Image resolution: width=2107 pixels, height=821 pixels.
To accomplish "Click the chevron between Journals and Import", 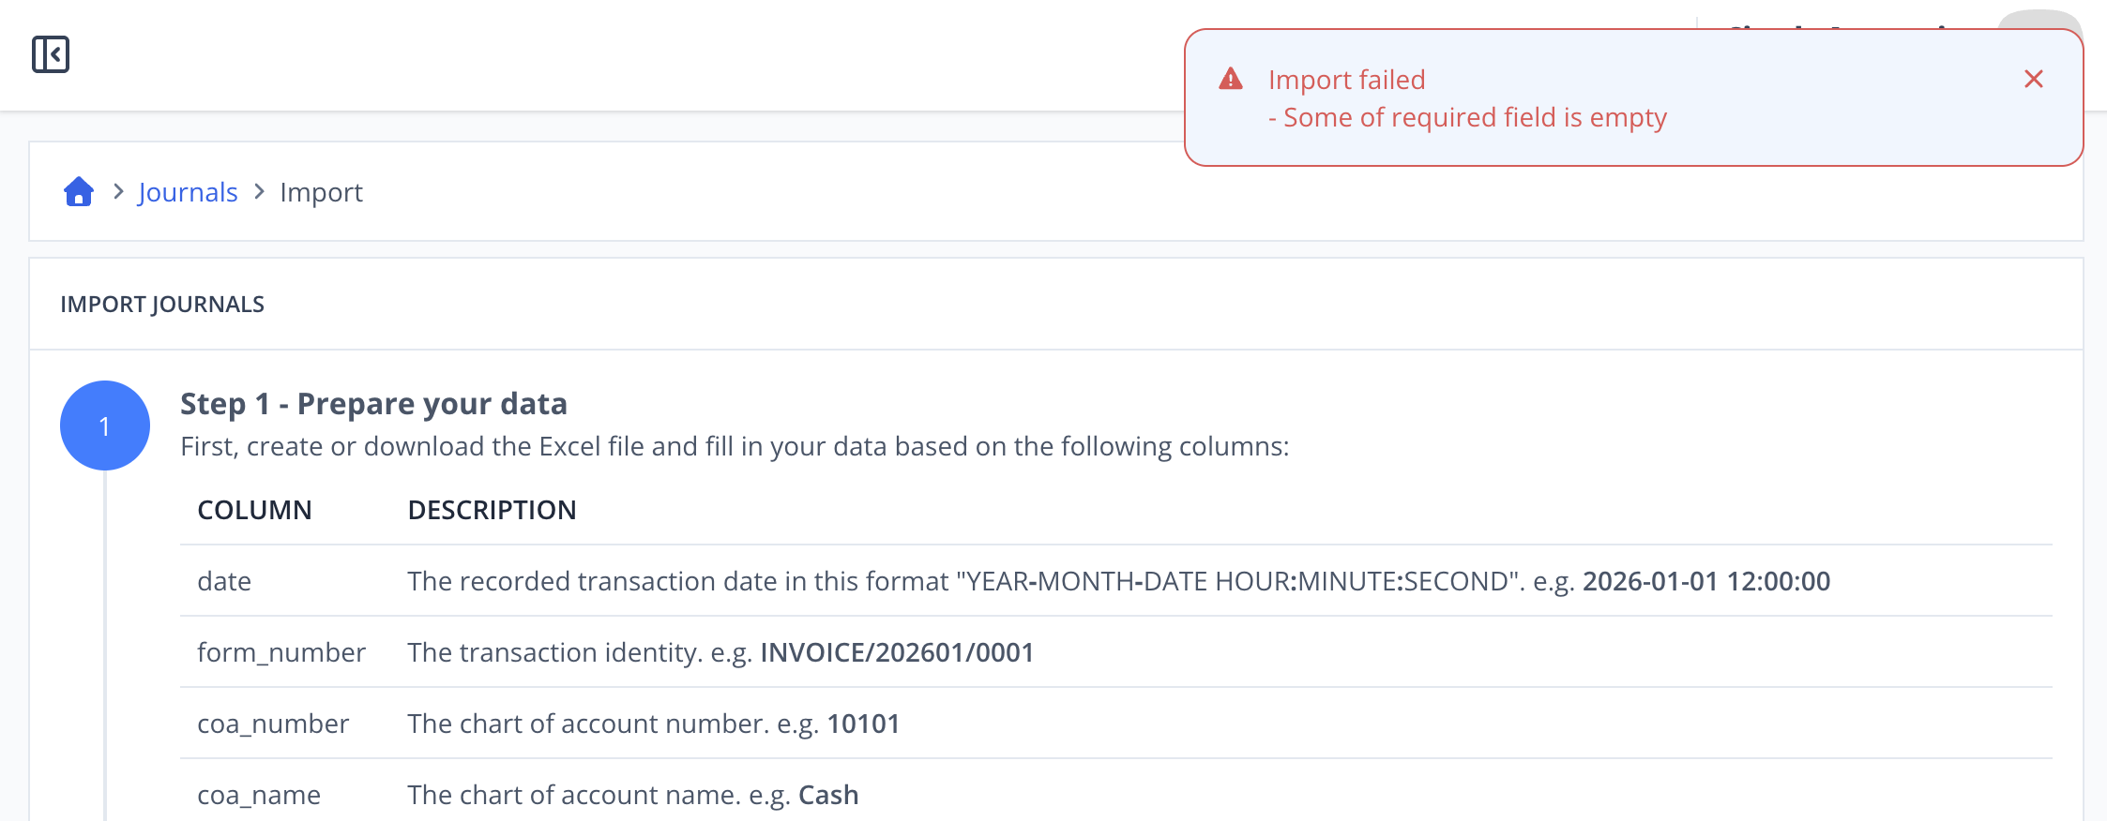I will click(259, 191).
